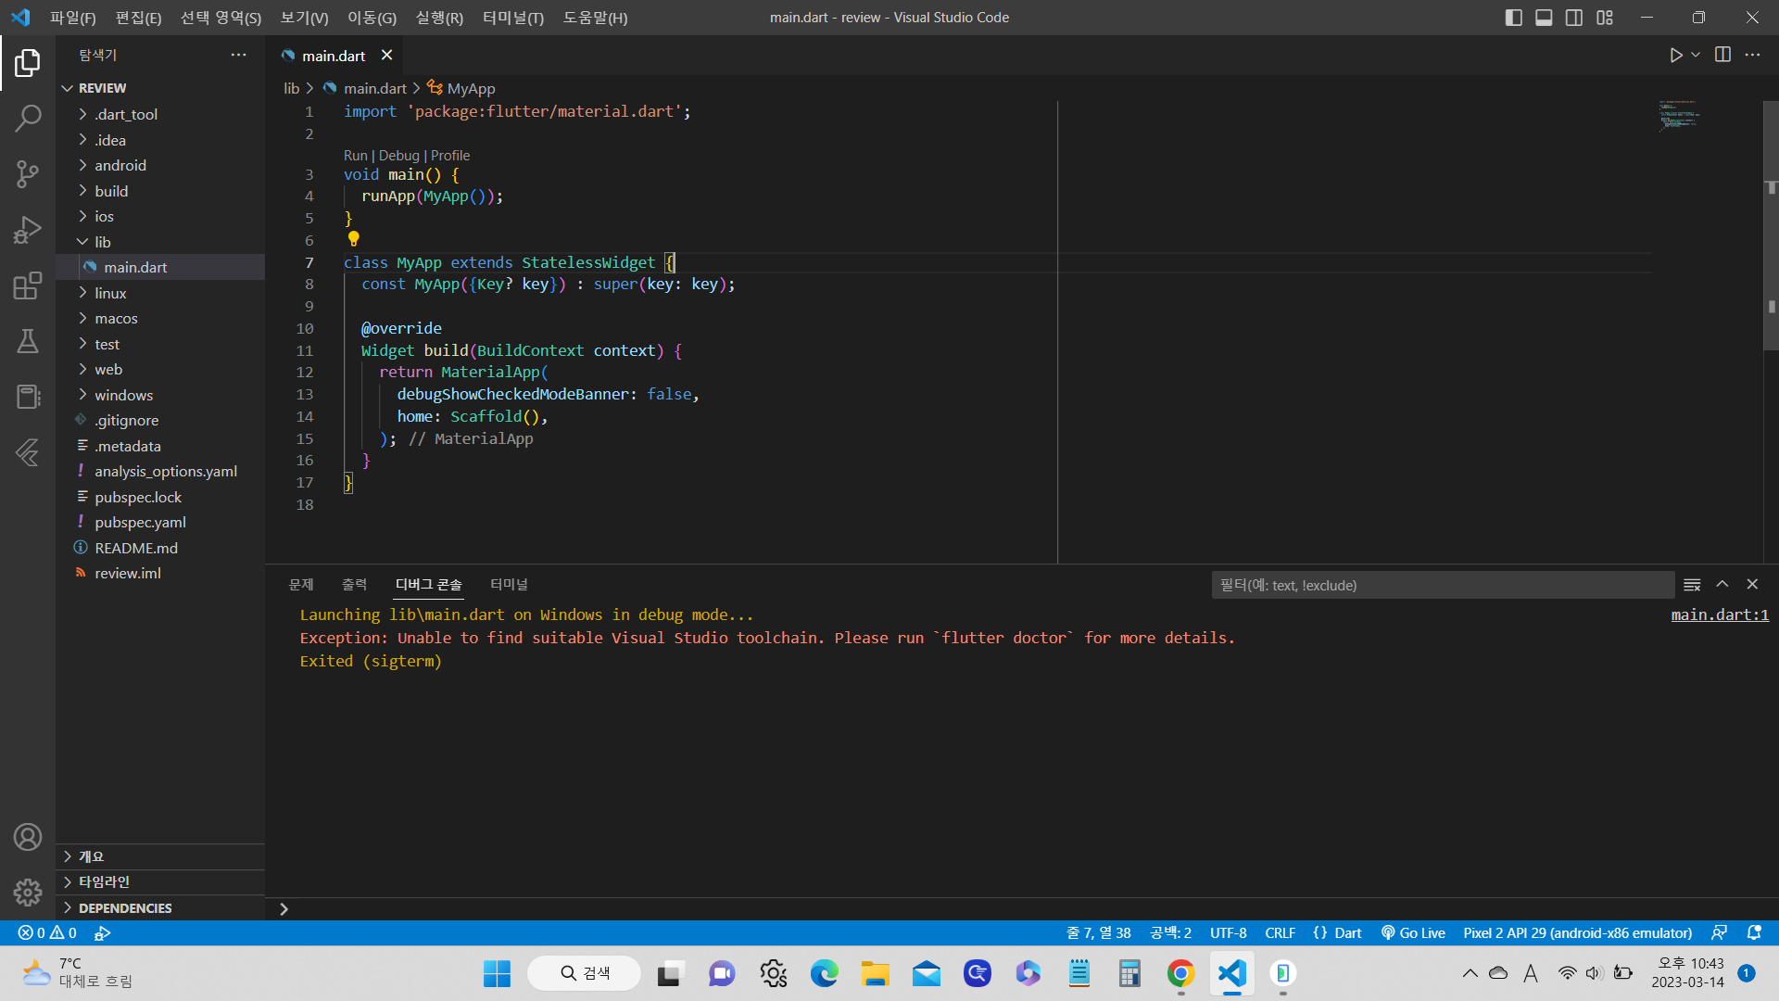Image resolution: width=1779 pixels, height=1001 pixels.
Task: Expand the .dart_tool folder
Action: click(160, 114)
